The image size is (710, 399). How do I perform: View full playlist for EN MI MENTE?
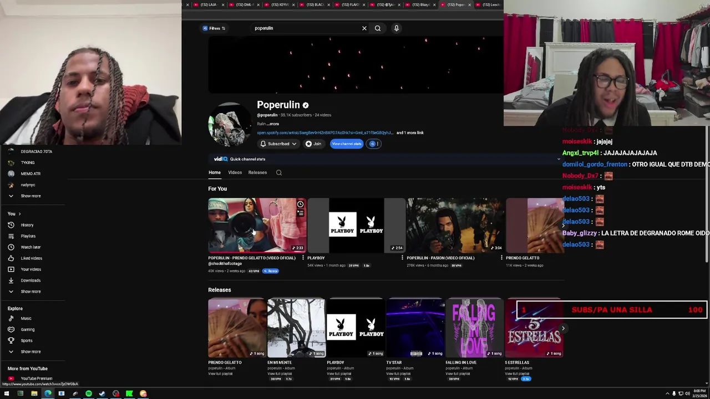(x=280, y=374)
